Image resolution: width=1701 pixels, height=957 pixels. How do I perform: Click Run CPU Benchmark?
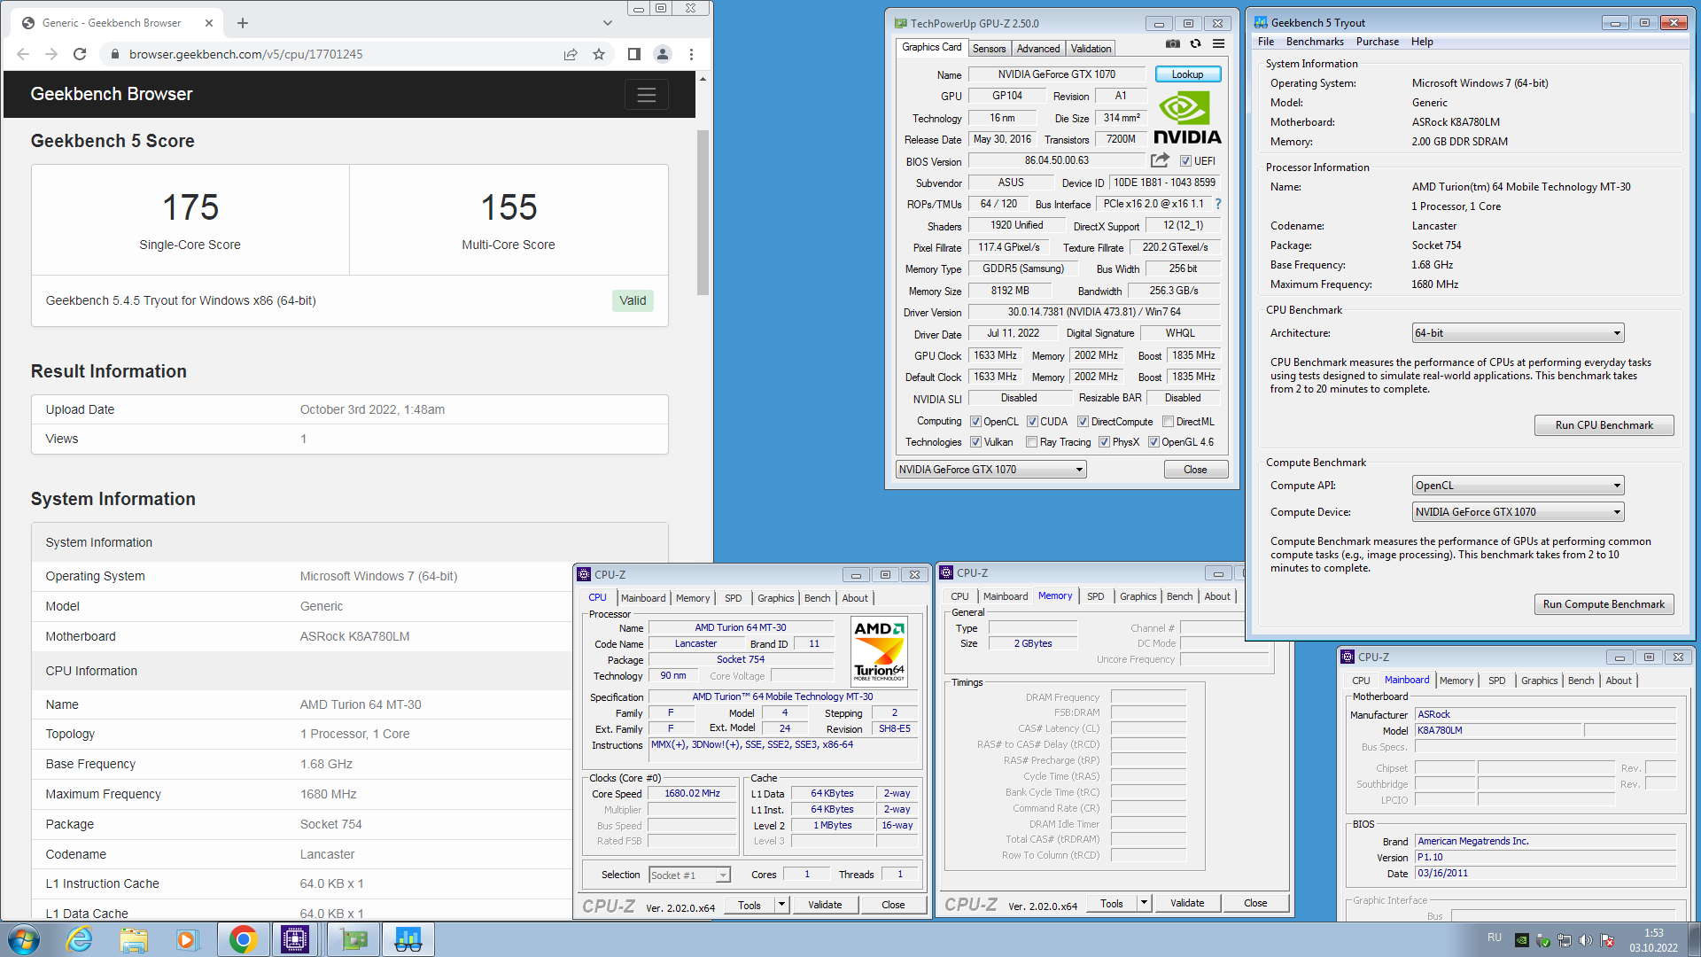click(1604, 425)
